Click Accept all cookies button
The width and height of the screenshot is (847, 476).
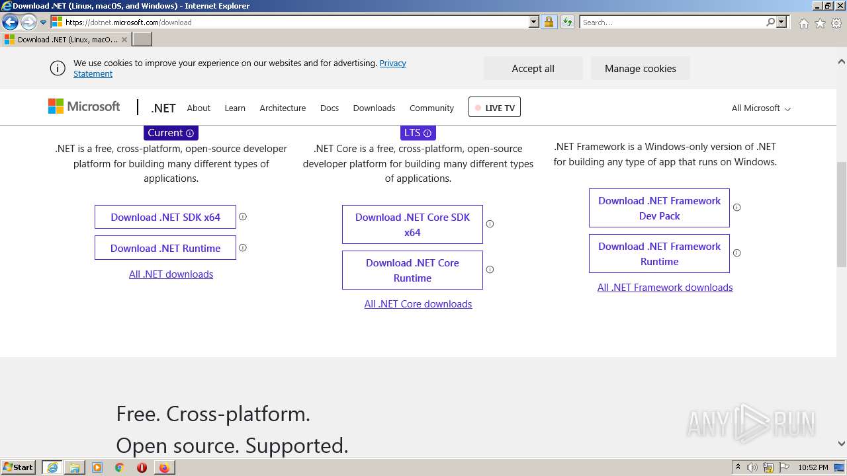(x=533, y=68)
